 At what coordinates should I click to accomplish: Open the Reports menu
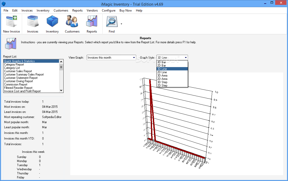[x=77, y=10]
